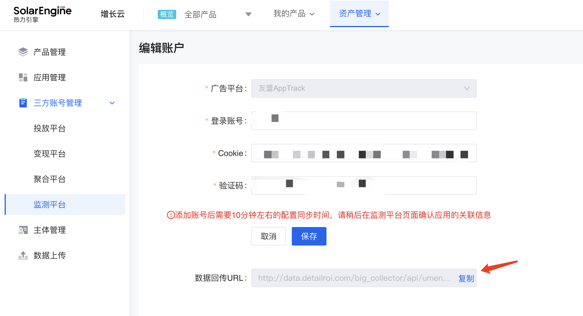
Task: Select 投放平台 in the sidebar
Action: [50, 128]
